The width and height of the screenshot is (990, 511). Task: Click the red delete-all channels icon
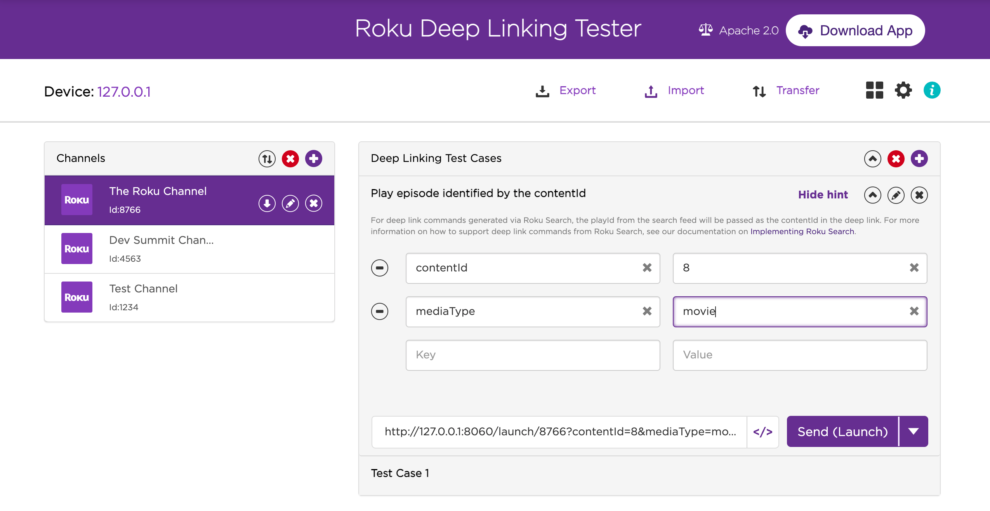(290, 158)
